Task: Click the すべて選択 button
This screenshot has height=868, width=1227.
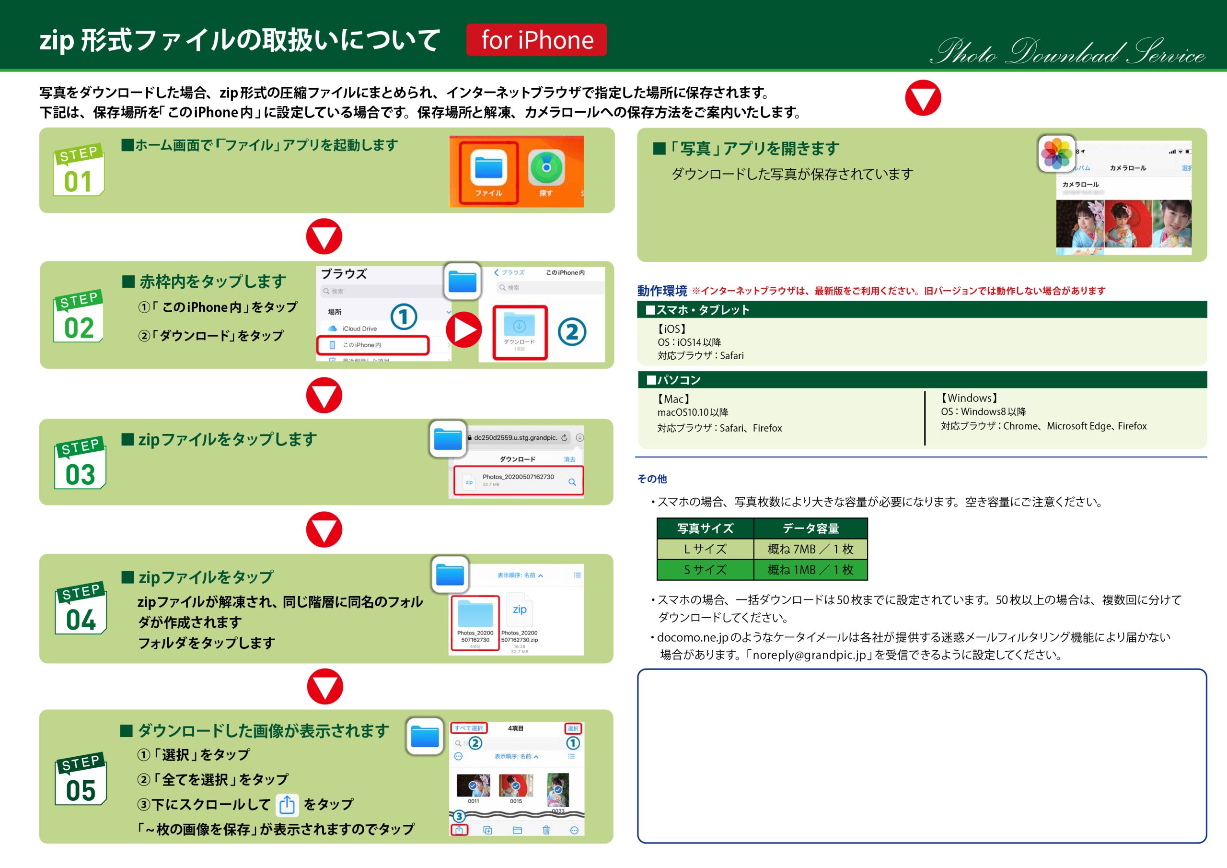Action: 469,728
